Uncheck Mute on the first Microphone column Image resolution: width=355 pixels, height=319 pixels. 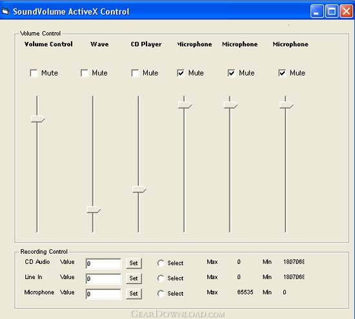tap(181, 73)
